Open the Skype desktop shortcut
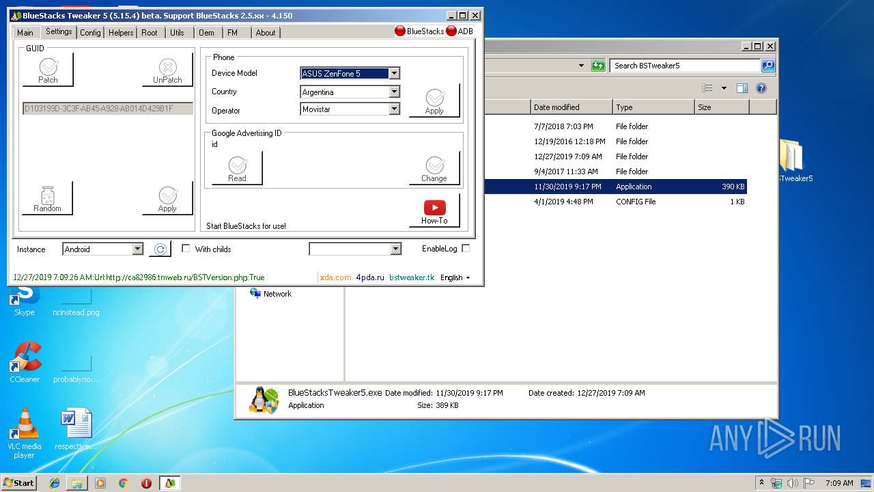The image size is (874, 492). point(25,301)
